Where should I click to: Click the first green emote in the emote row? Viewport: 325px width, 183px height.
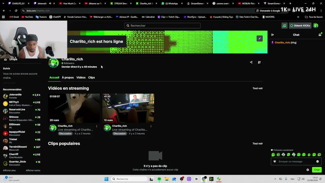click(273, 155)
